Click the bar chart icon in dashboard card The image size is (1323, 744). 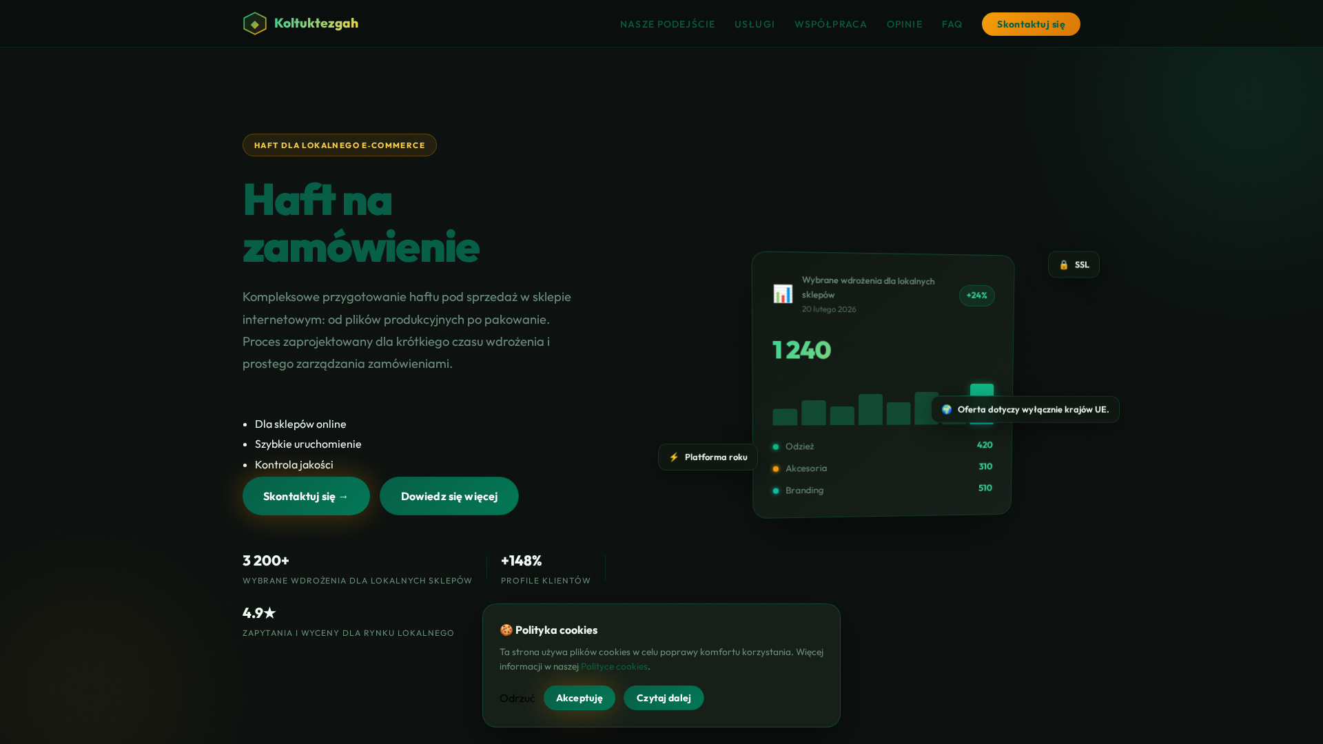(783, 294)
